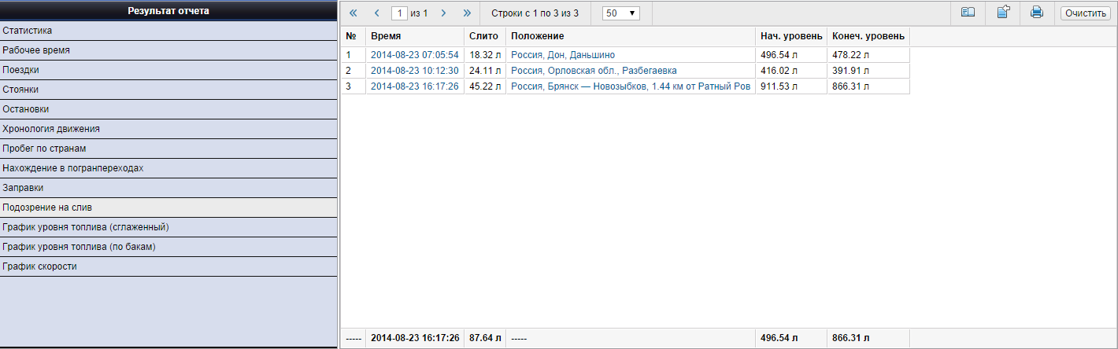Image resolution: width=1118 pixels, height=349 pixels.
Task: Click timestamp link 2014-08-23 10:12:30
Action: click(x=415, y=71)
